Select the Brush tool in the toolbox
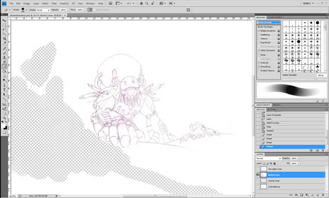The width and height of the screenshot is (329, 198). tap(4, 53)
